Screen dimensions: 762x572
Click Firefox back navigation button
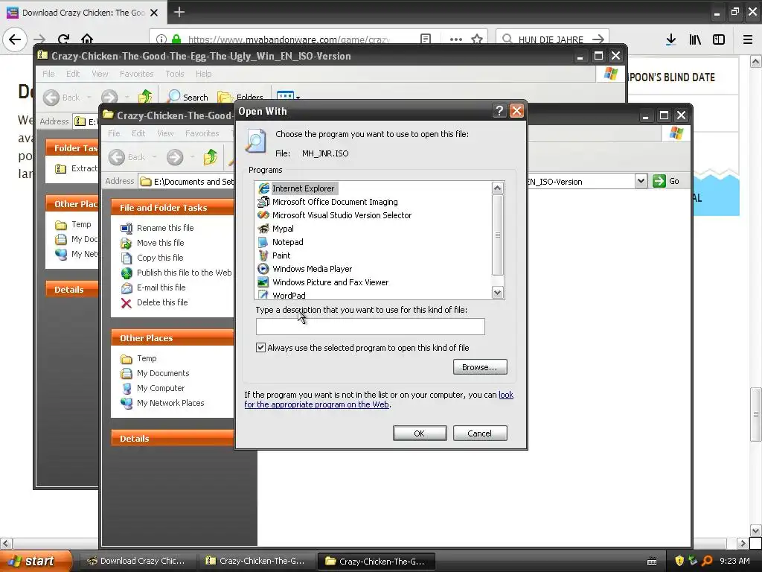(x=15, y=39)
